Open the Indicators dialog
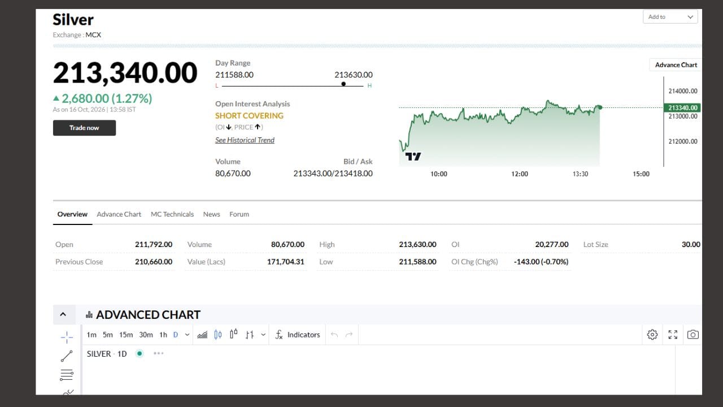The height and width of the screenshot is (407, 723). pos(298,335)
